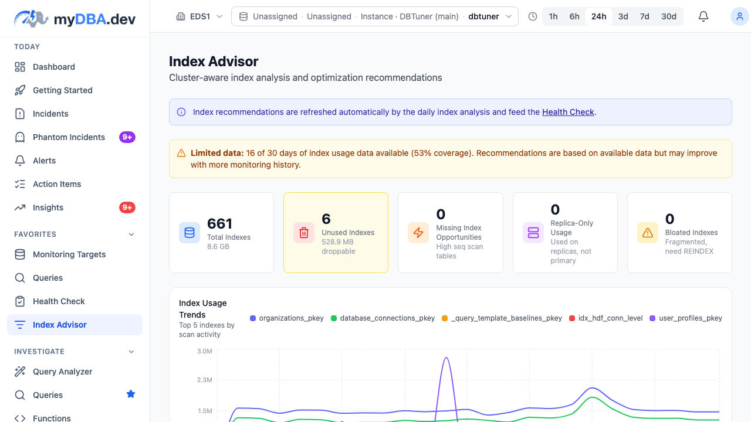Viewport: 751px width, 422px height.
Task: Click the Getting Started rocket icon
Action: pyautogui.click(x=20, y=90)
